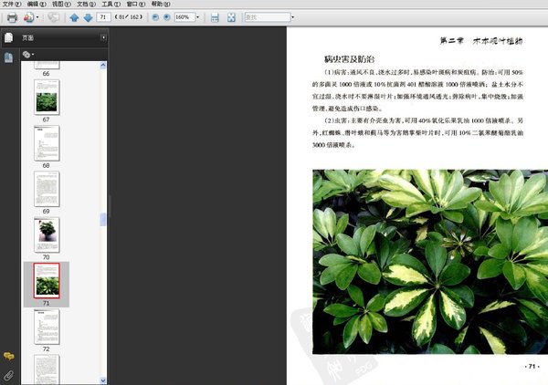This screenshot has height=385, width=548.
Task: Select page 70 thumbnail
Action: 47,234
